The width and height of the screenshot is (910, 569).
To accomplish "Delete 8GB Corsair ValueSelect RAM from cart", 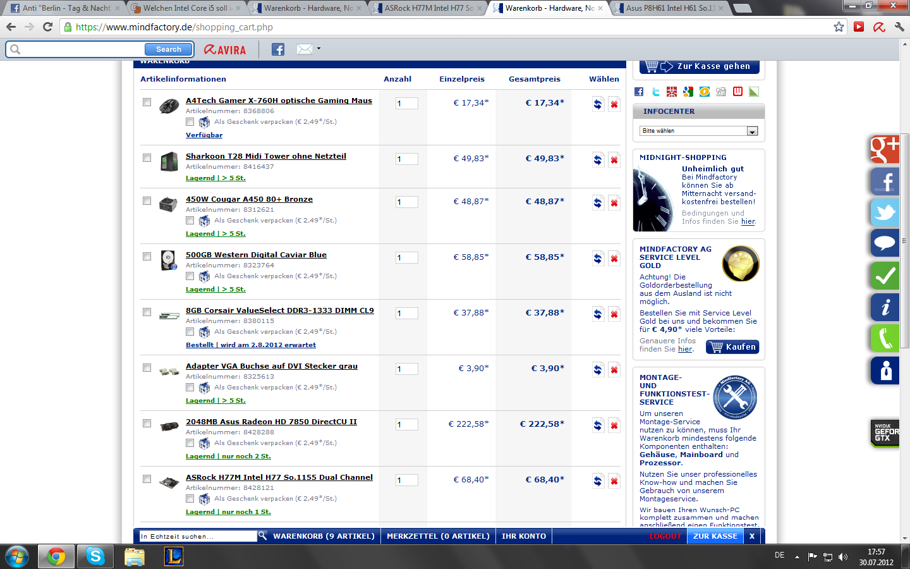I will 614,314.
